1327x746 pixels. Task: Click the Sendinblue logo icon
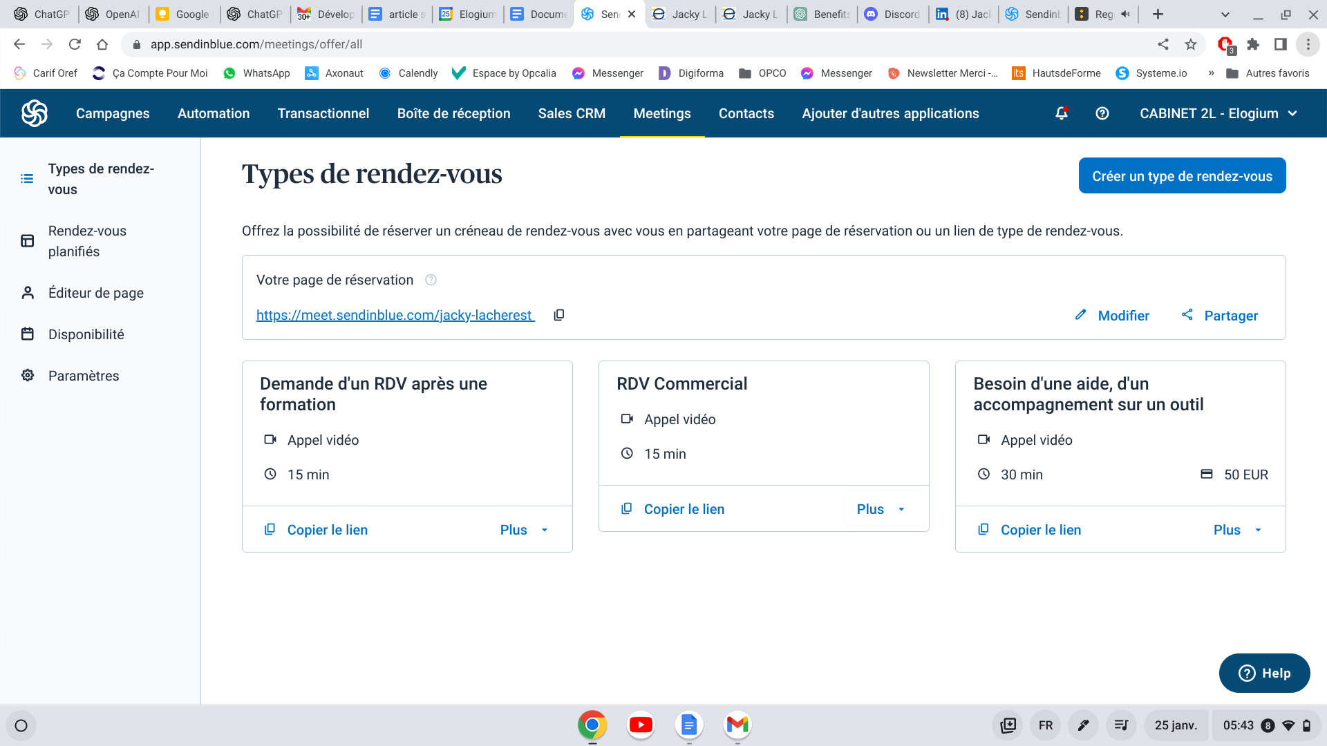35,113
